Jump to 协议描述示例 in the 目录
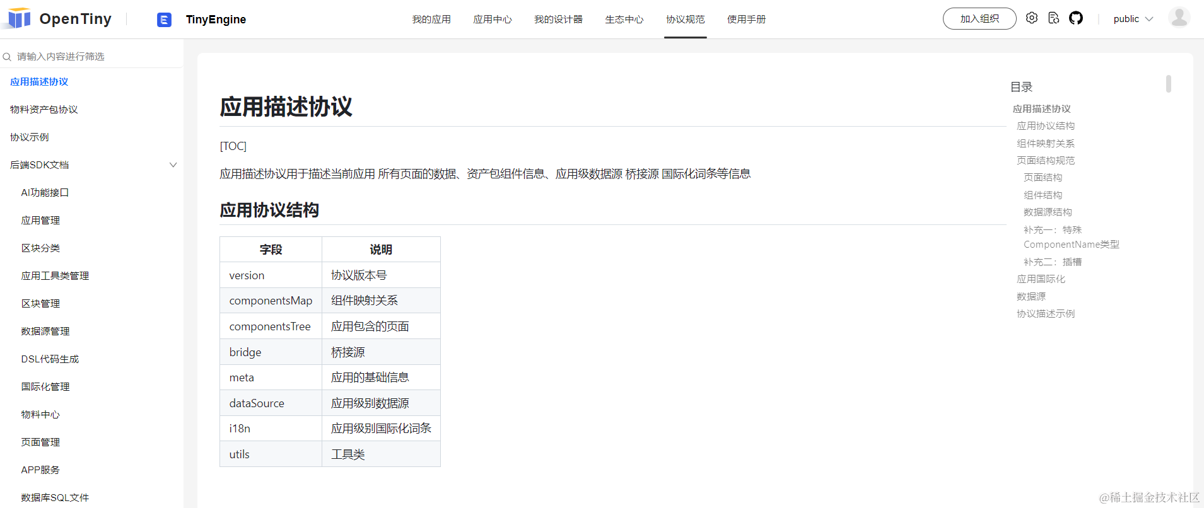The width and height of the screenshot is (1204, 508). pyautogui.click(x=1046, y=314)
